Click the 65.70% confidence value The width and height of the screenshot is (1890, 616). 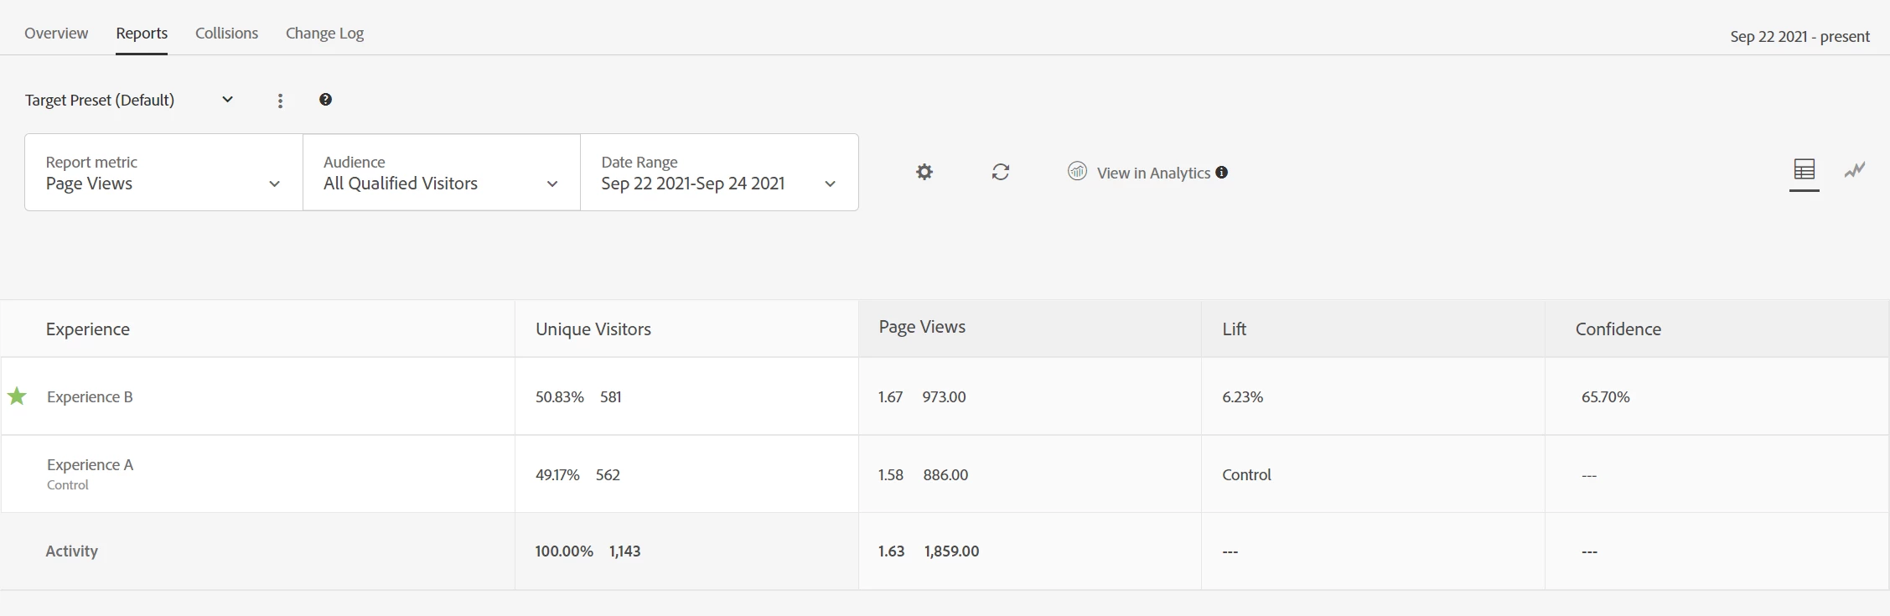tap(1606, 396)
